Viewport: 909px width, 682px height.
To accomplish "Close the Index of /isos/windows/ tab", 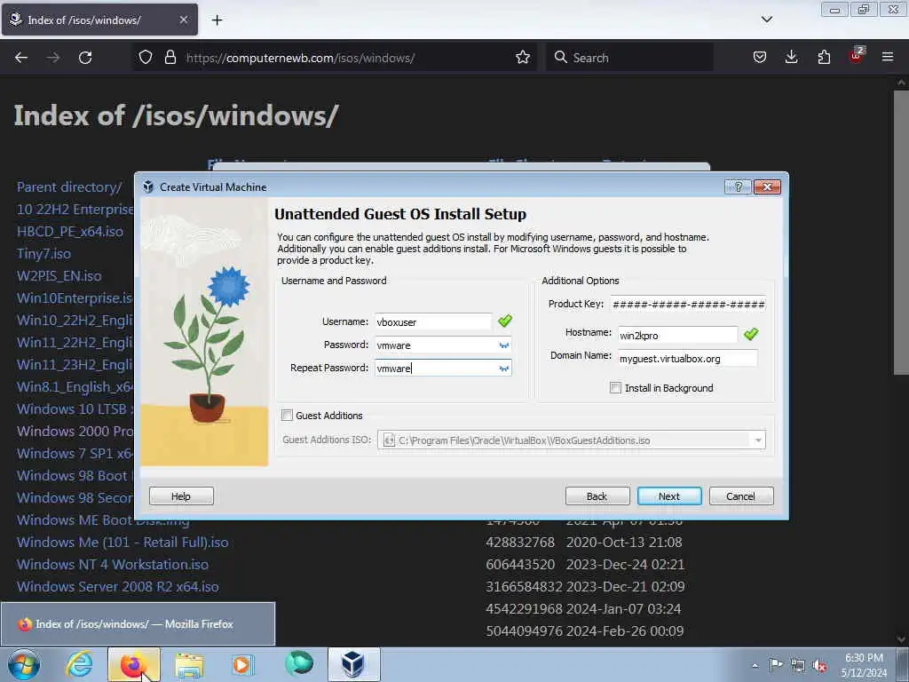I will coord(183,20).
